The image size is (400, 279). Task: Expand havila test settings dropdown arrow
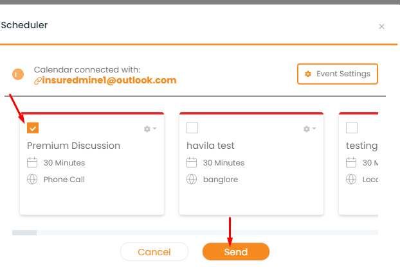(314, 128)
